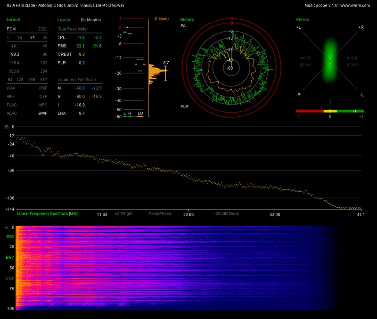The width and height of the screenshot is (377, 319).
Task: Click the BWF file type indicator
Action: click(43, 114)
